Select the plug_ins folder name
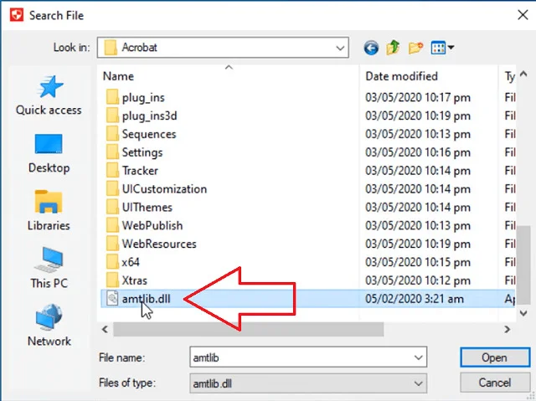The image size is (536, 401). click(143, 98)
